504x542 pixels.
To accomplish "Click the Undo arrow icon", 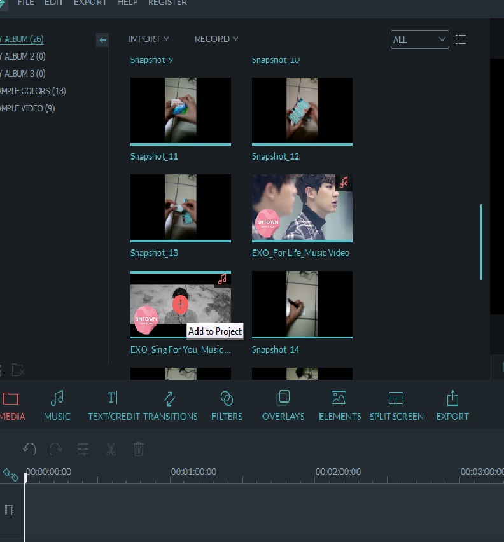I will [29, 449].
